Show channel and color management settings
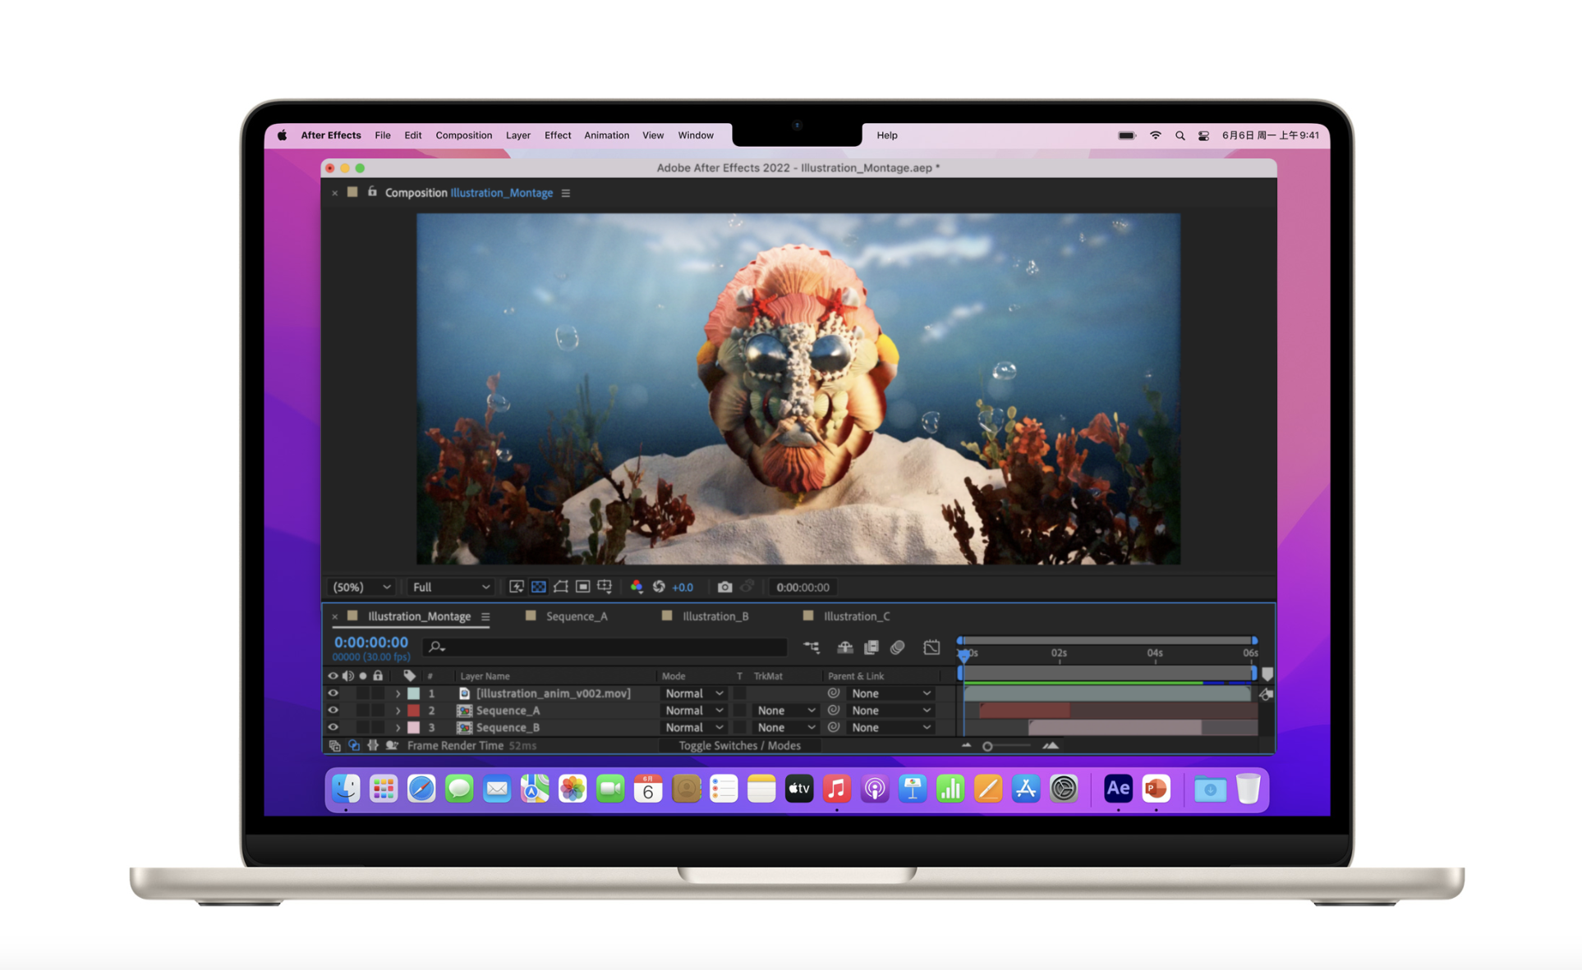1582x970 pixels. point(637,587)
